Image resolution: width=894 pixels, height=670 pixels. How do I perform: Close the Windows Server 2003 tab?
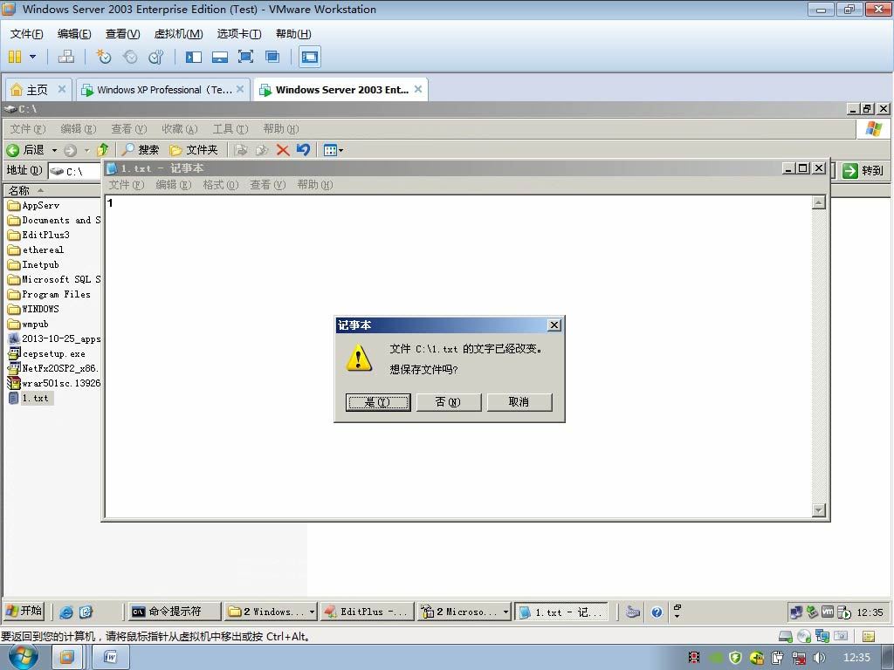point(418,89)
